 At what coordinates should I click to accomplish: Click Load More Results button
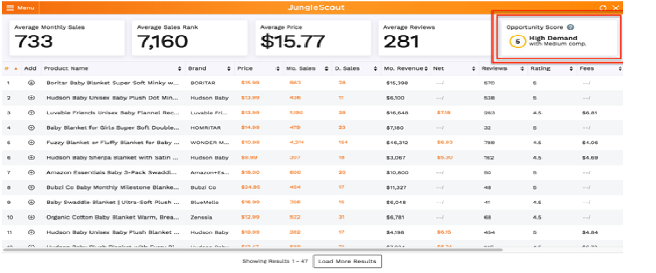(347, 261)
